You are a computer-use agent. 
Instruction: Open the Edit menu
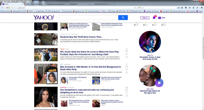click(x=5, y=1)
